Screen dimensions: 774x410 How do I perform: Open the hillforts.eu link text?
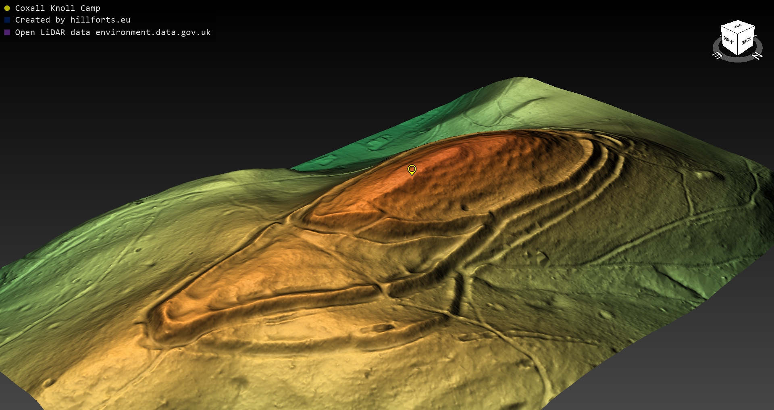(100, 20)
